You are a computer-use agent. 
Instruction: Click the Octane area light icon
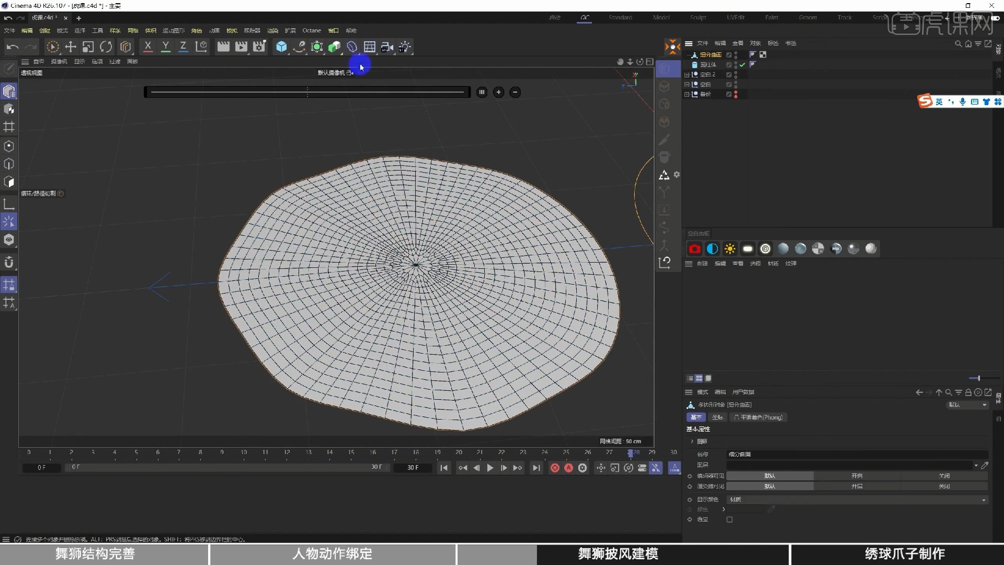(x=748, y=249)
